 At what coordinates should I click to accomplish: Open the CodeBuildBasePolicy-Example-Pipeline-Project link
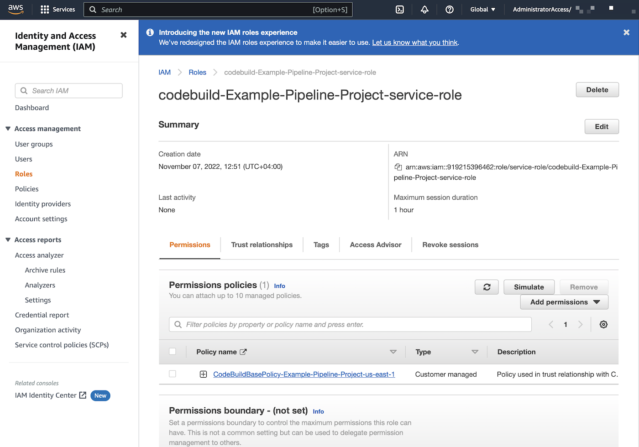click(304, 374)
